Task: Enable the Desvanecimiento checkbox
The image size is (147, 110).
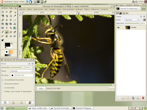Action: (3, 84)
